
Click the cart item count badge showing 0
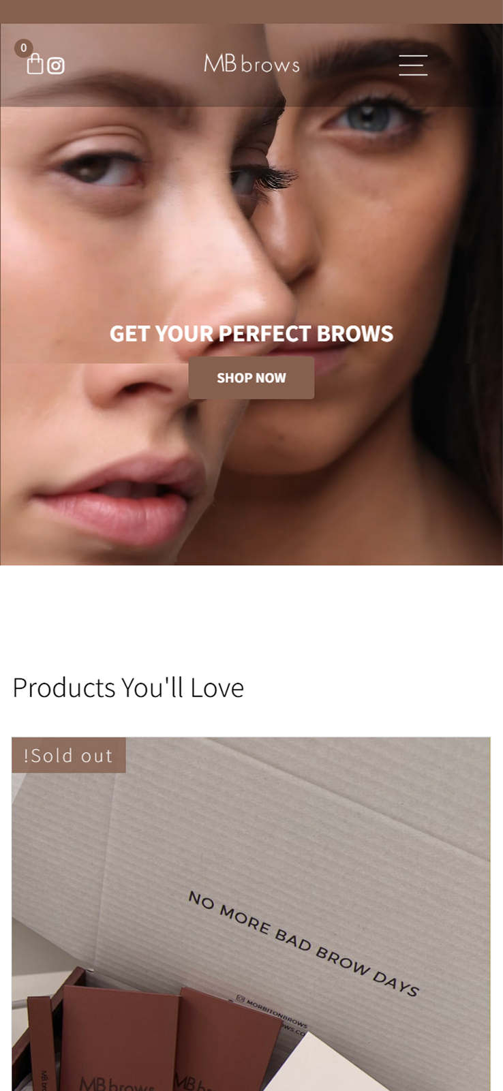[x=23, y=48]
